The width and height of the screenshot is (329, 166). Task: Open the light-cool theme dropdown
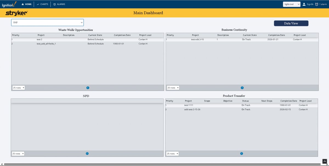(x=292, y=4)
